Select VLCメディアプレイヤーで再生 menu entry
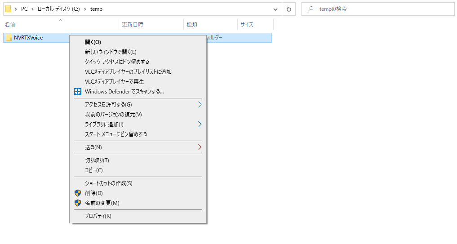Screen dimensions: 457x244 click(114, 82)
